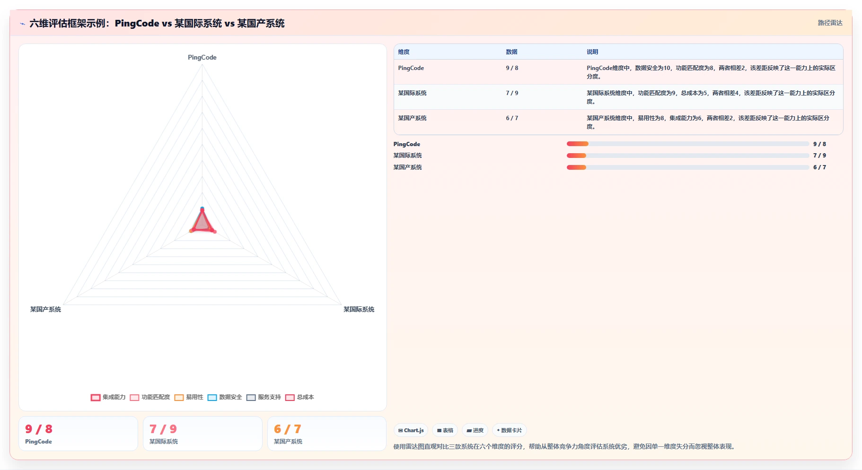This screenshot has width=862, height=470.
Task: Click the PingCode progress bar
Action: 687,144
